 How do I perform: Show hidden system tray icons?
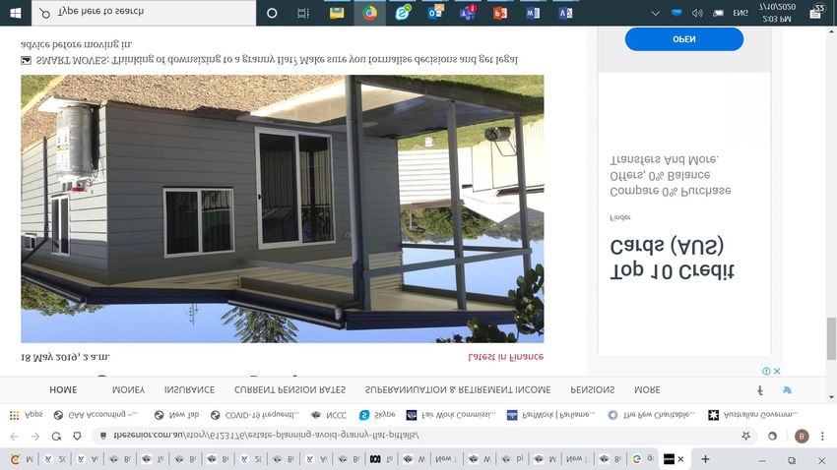[656, 13]
